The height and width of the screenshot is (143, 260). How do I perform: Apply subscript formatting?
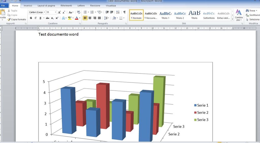(x=52, y=18)
